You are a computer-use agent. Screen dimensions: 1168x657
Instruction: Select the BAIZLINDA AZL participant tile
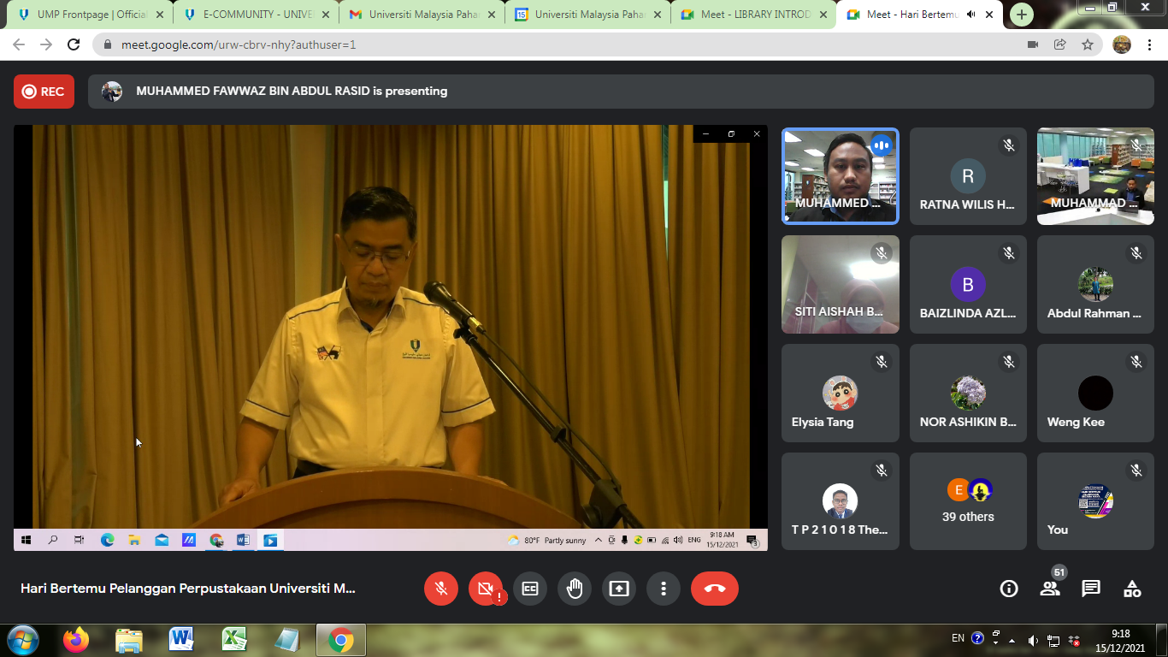968,285
